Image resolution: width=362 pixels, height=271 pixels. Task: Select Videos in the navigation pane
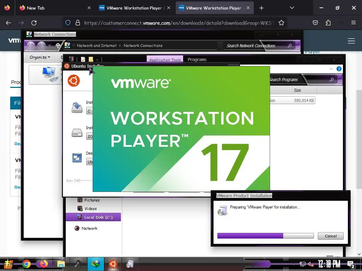point(90,208)
